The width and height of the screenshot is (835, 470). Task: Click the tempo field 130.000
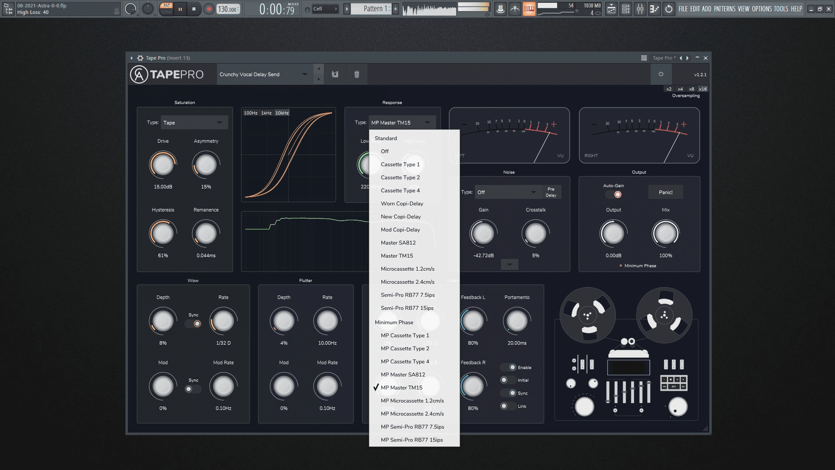228,9
